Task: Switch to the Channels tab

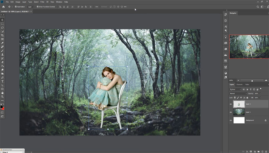Action: coord(240,85)
